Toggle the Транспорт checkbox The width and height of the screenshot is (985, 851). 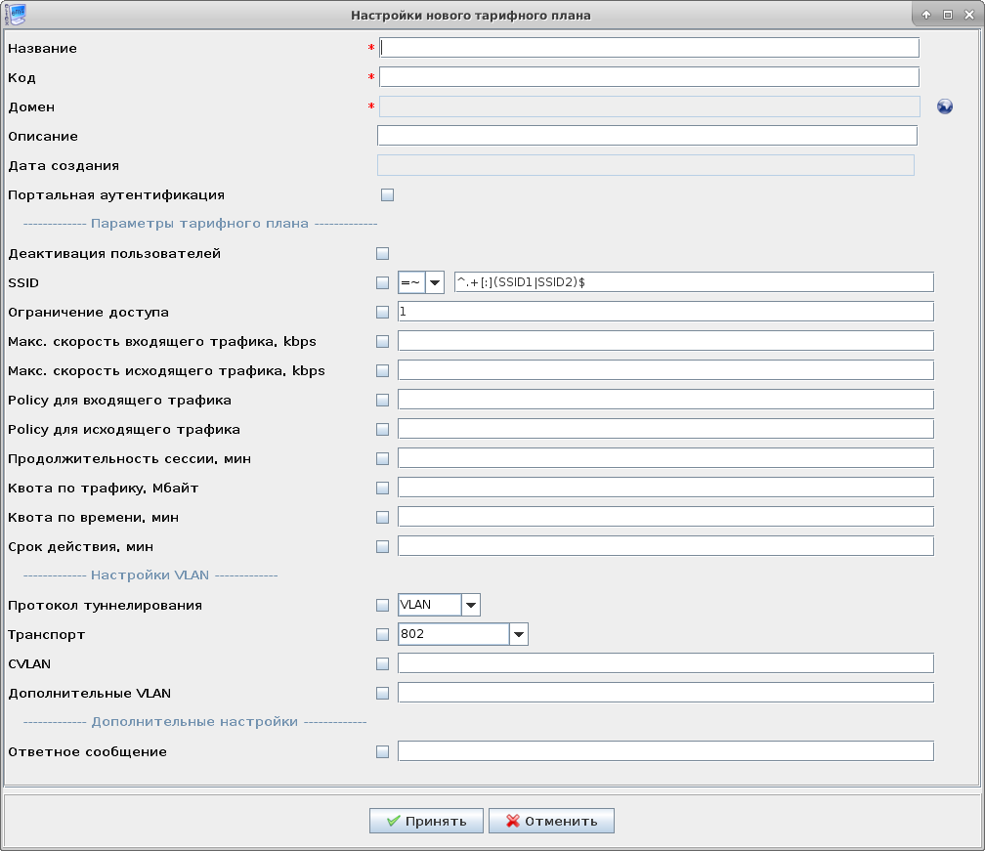383,634
